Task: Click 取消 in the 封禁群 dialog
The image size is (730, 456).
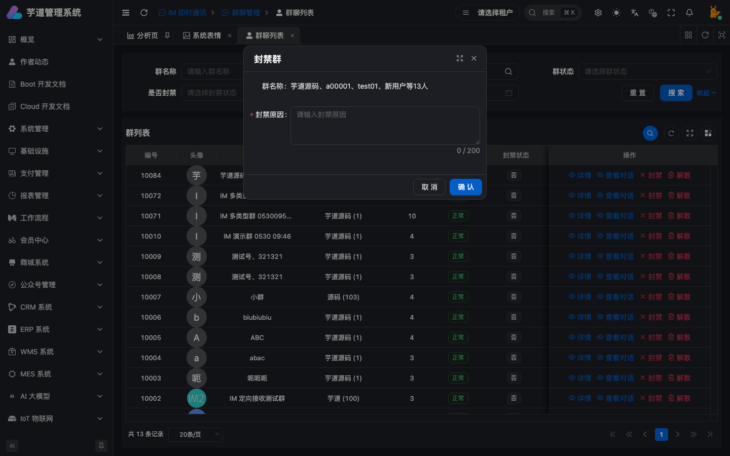Action: pyautogui.click(x=429, y=187)
